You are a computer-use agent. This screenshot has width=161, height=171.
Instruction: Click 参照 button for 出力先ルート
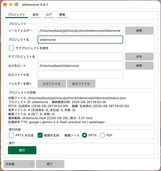pyautogui.click(x=139, y=66)
